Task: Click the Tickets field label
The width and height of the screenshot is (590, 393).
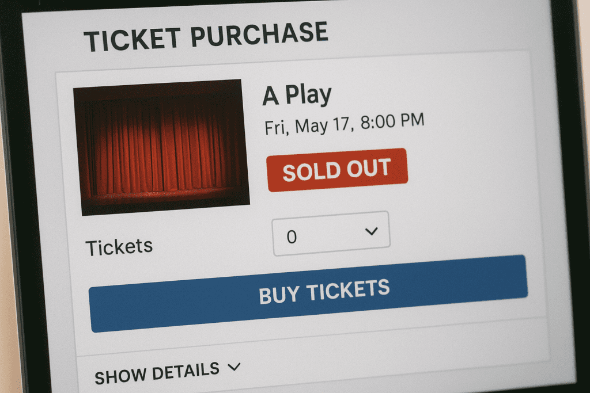Action: coord(119,247)
